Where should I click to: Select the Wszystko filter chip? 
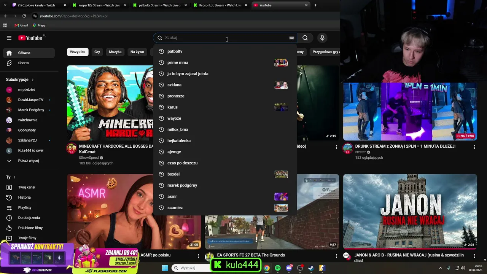(x=78, y=52)
